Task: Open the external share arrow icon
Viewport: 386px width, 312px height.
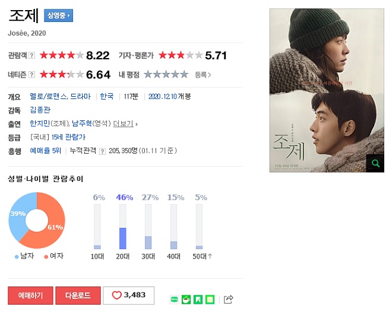Action: coord(228,299)
